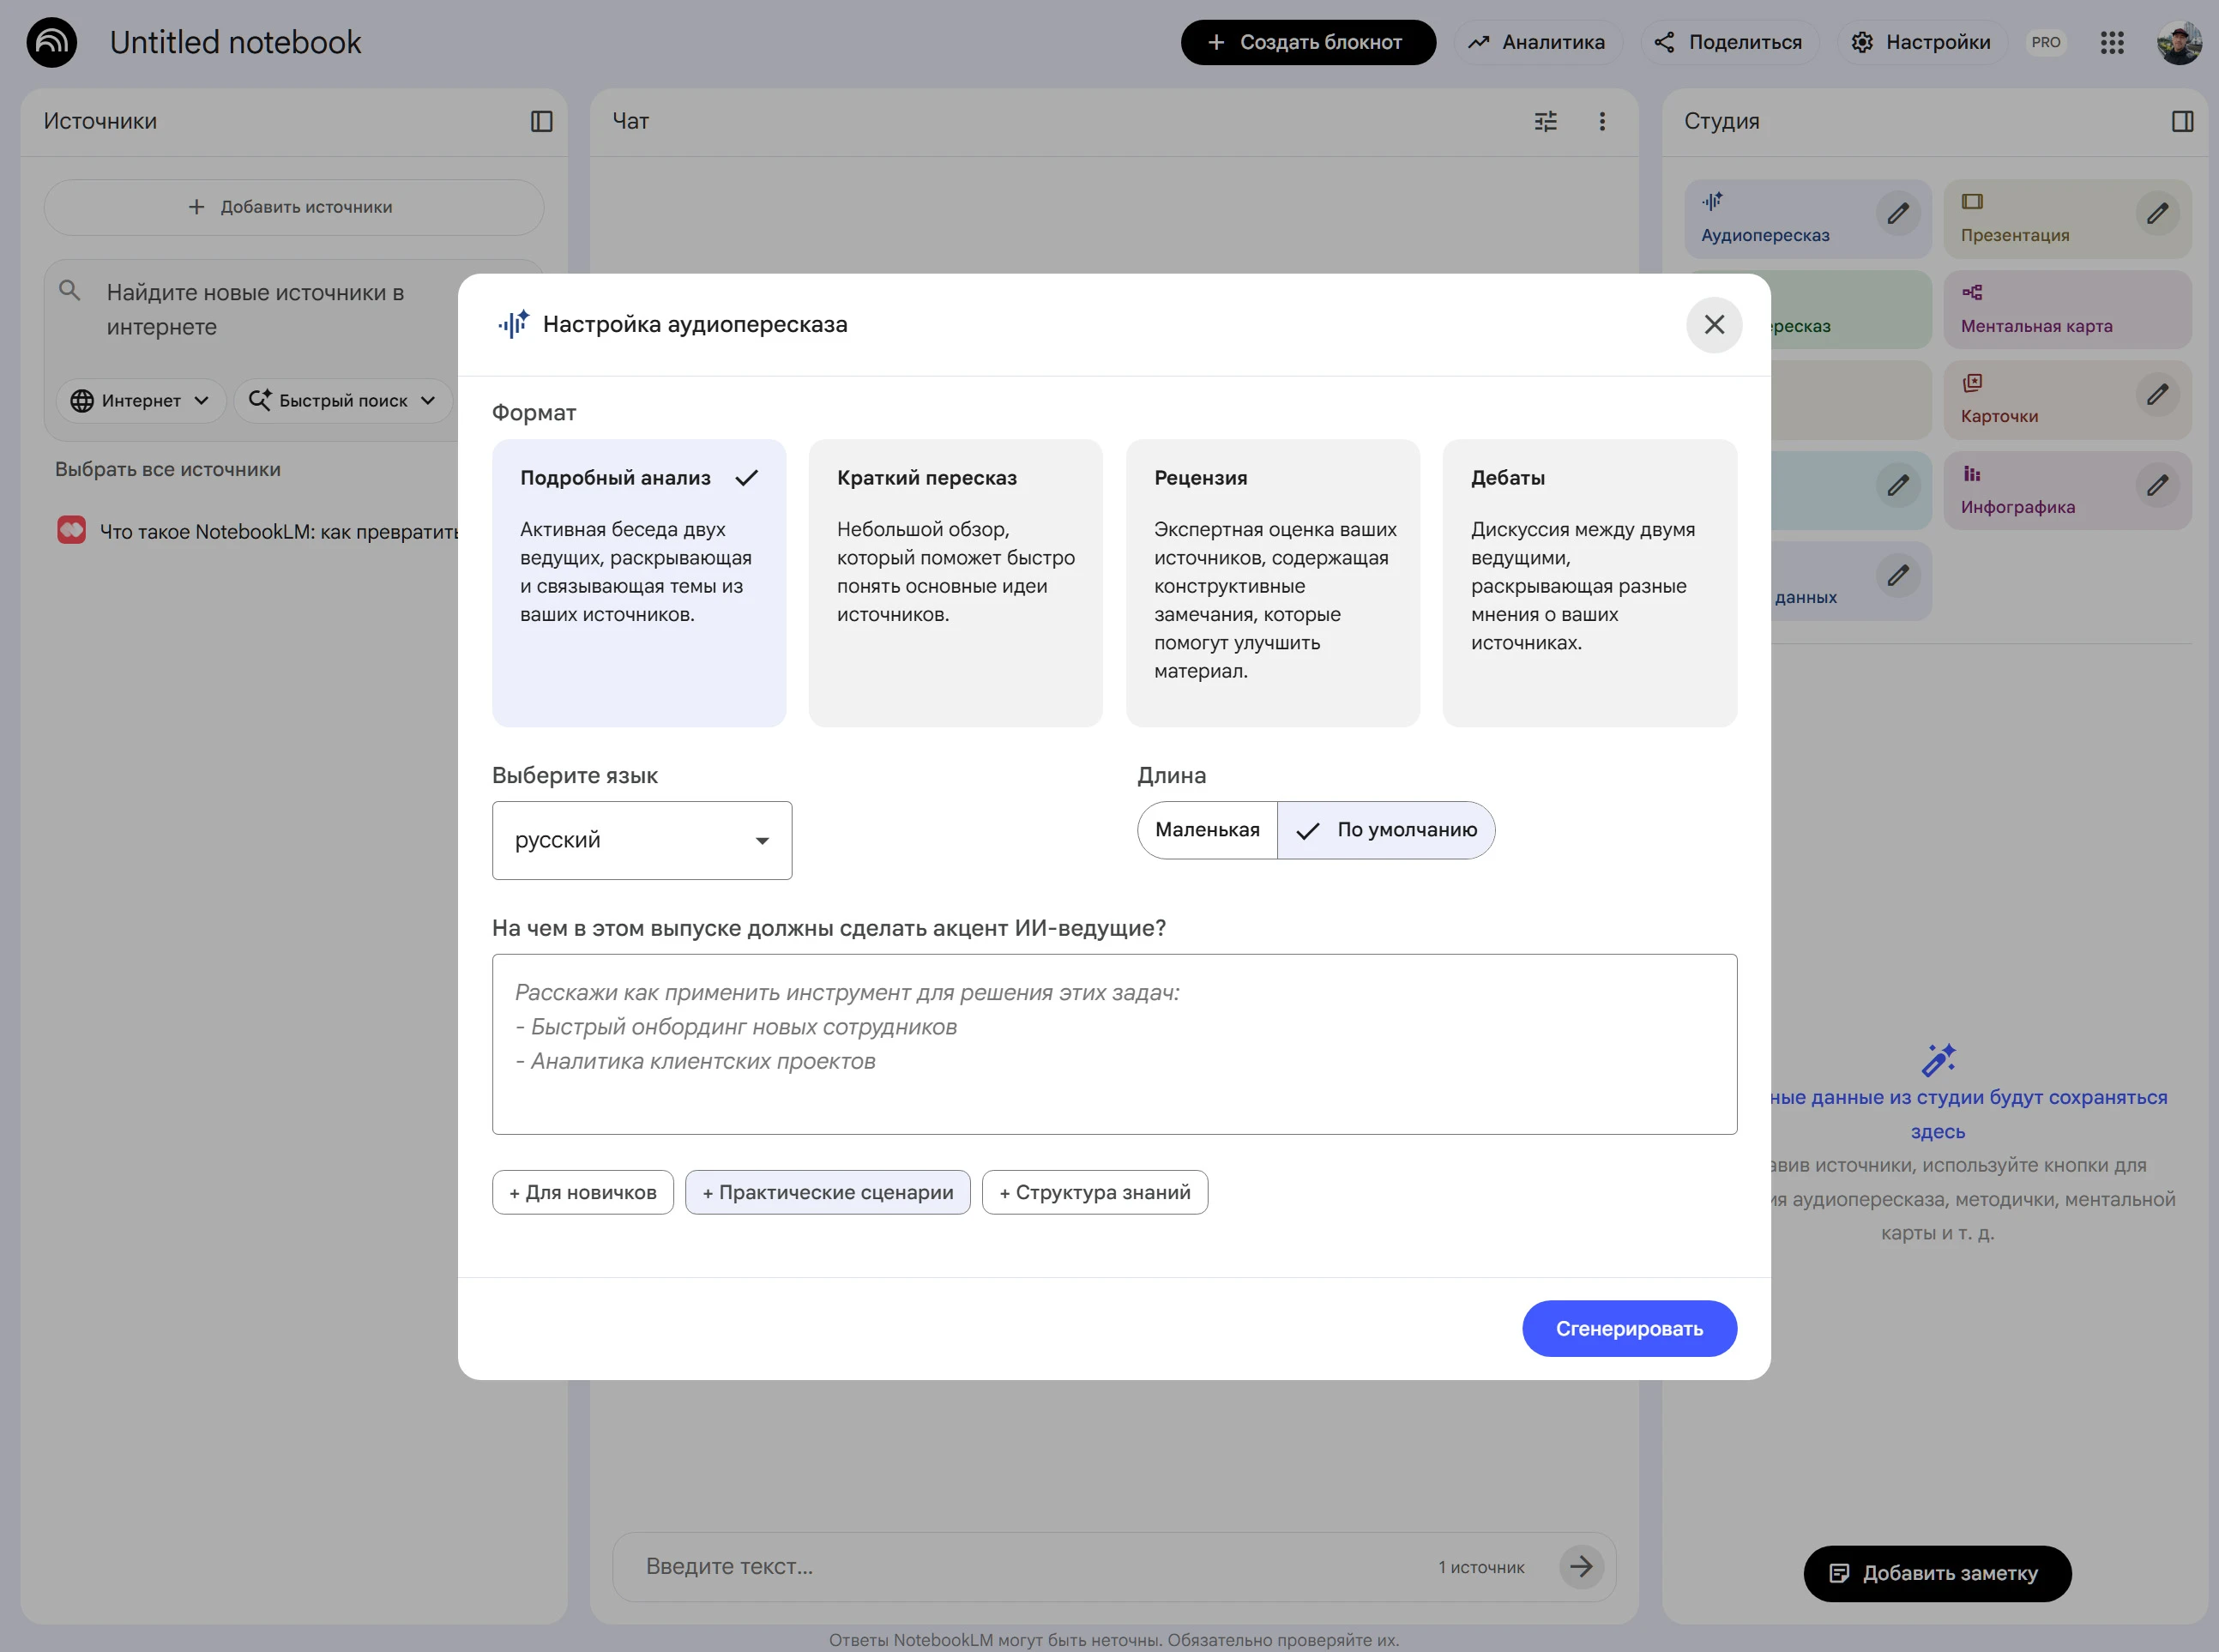
Task: Choose Маленькая length option
Action: pos(1207,830)
